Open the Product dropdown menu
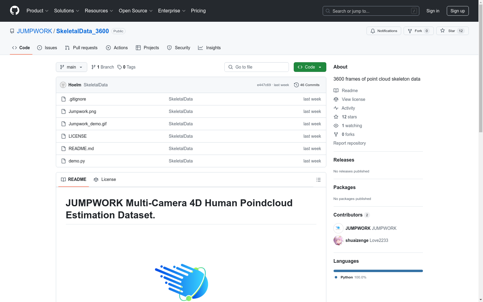 tap(37, 11)
